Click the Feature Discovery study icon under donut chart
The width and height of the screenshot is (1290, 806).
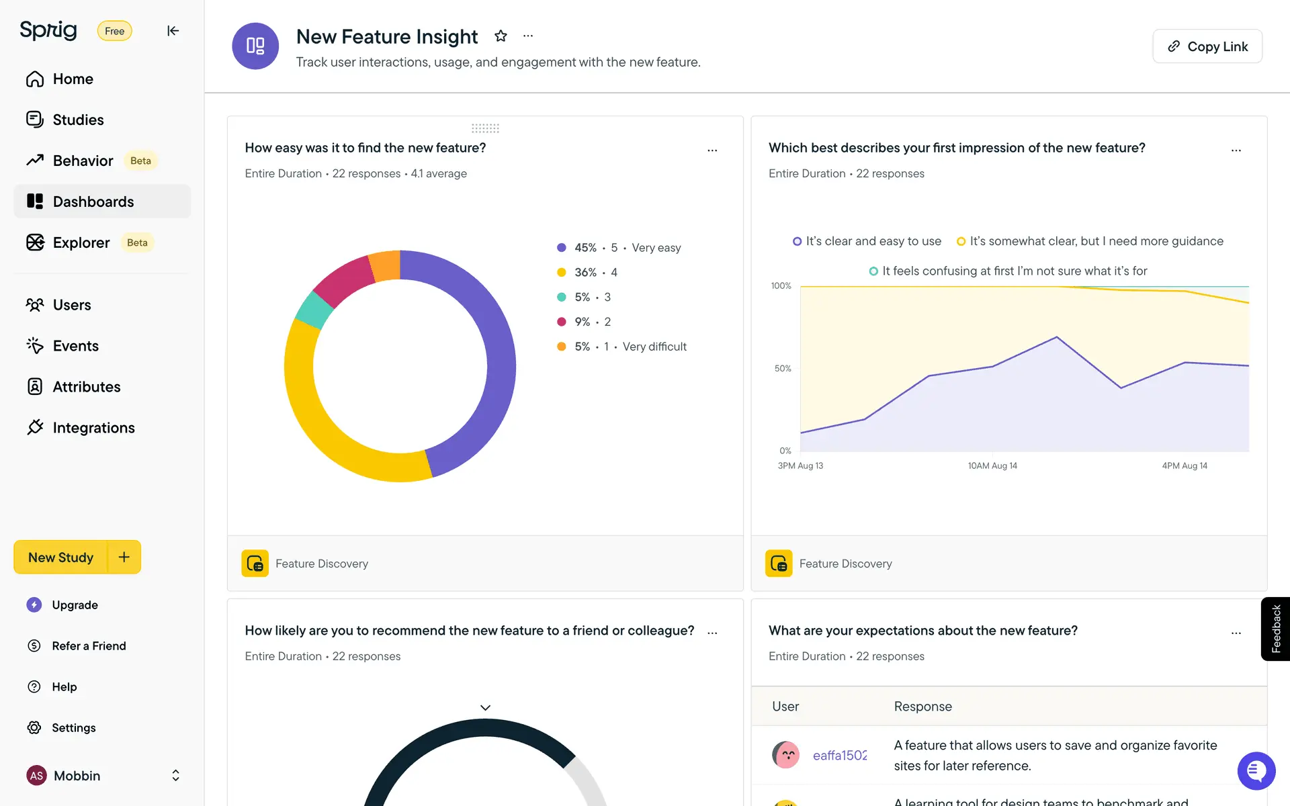(x=255, y=564)
